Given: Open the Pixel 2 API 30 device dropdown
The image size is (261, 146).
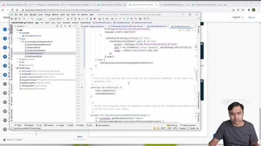Looking at the screenshot, I should [56, 19].
